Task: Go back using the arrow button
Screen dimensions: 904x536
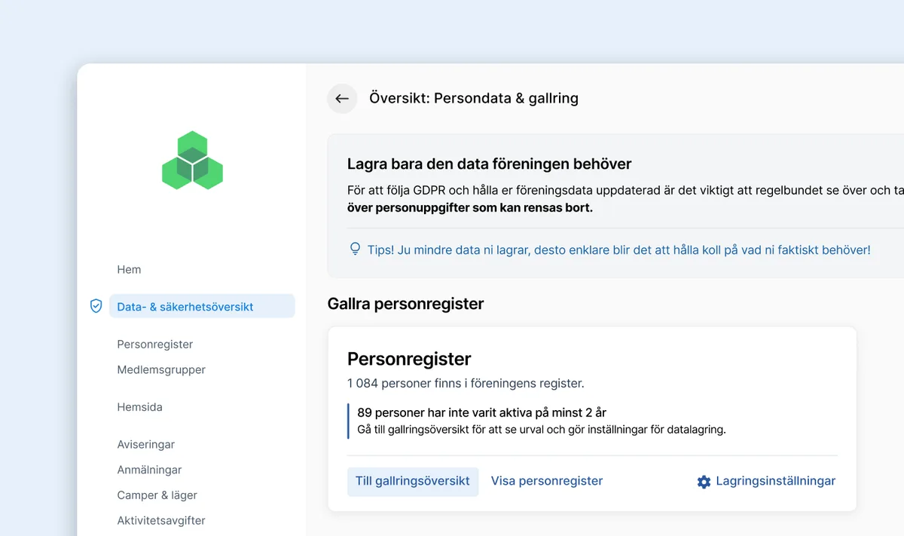Action: pos(342,99)
